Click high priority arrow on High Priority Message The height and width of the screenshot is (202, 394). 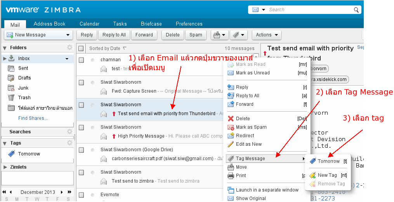[x=114, y=136]
